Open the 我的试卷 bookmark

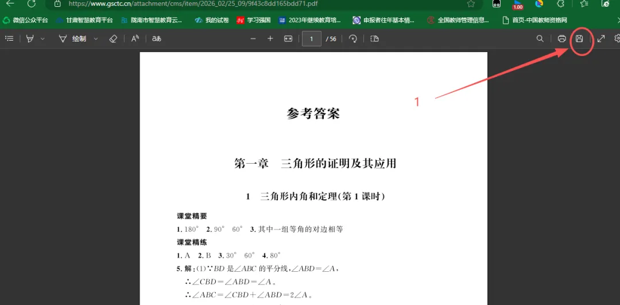coord(212,20)
